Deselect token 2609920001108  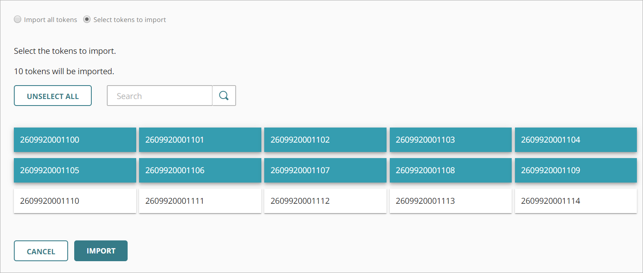(x=450, y=170)
